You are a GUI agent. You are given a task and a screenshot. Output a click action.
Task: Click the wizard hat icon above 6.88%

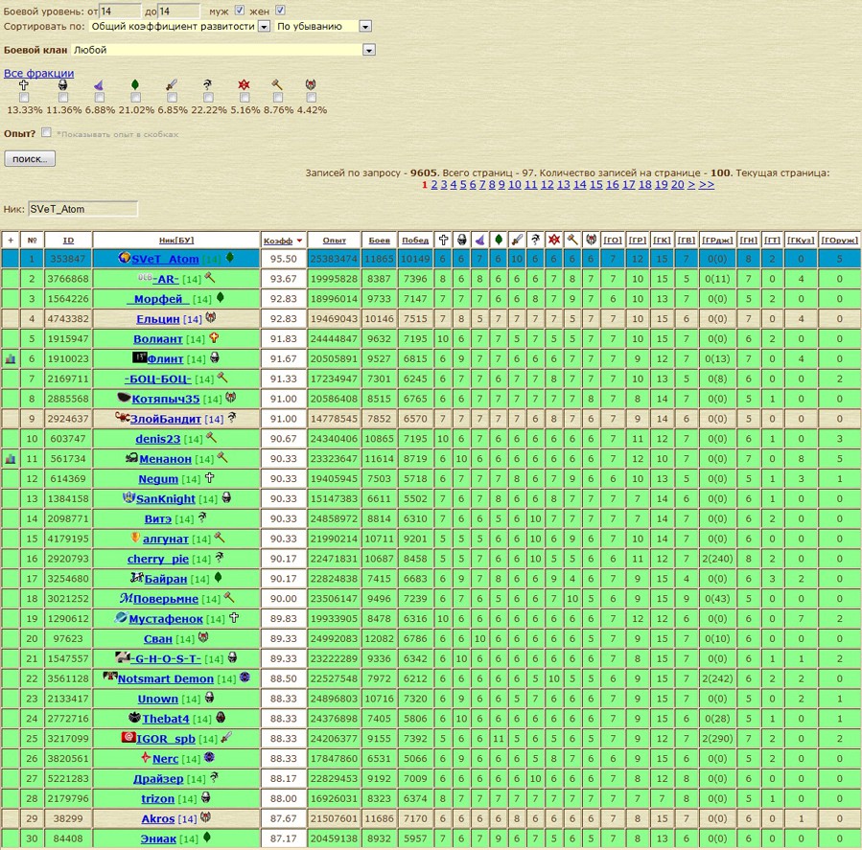point(99,84)
